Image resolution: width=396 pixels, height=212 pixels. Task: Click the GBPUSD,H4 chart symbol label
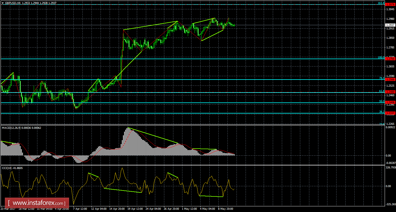pos(13,4)
